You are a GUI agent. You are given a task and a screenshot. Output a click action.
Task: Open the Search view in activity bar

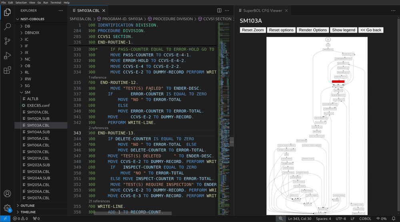pyautogui.click(x=7, y=27)
